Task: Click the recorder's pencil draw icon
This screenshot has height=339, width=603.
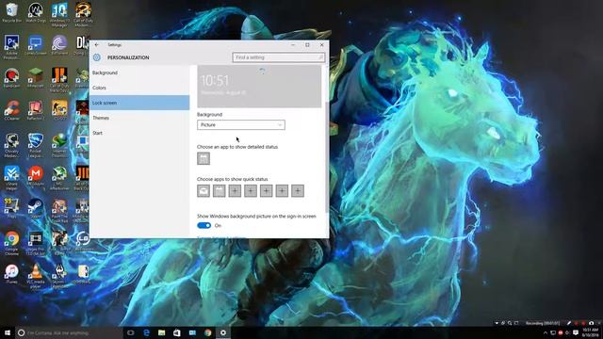Action: [x=569, y=323]
